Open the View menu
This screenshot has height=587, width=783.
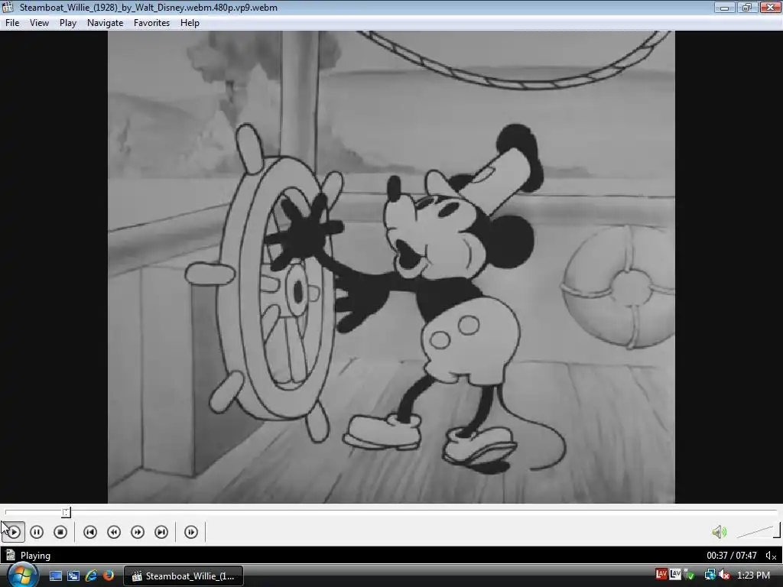pyautogui.click(x=39, y=23)
